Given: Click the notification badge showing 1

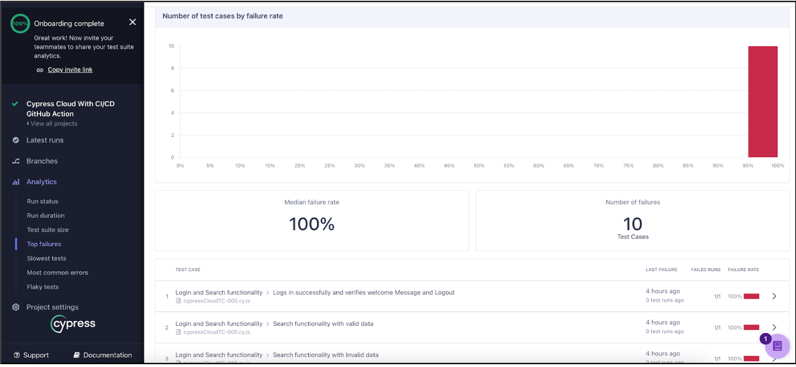Looking at the screenshot, I should tap(765, 339).
